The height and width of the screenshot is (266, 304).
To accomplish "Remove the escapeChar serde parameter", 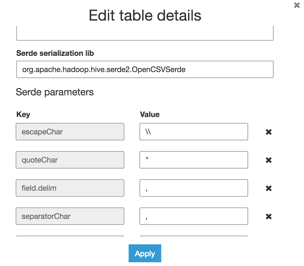I will 269,132.
